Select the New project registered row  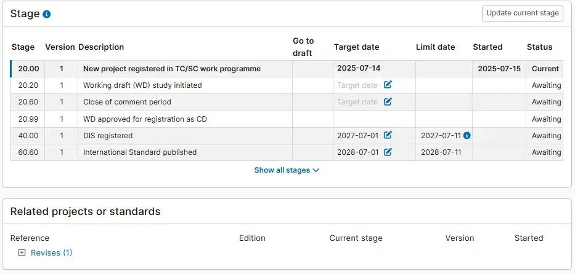click(287, 69)
